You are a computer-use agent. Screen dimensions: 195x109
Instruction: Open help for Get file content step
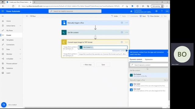point(122,32)
